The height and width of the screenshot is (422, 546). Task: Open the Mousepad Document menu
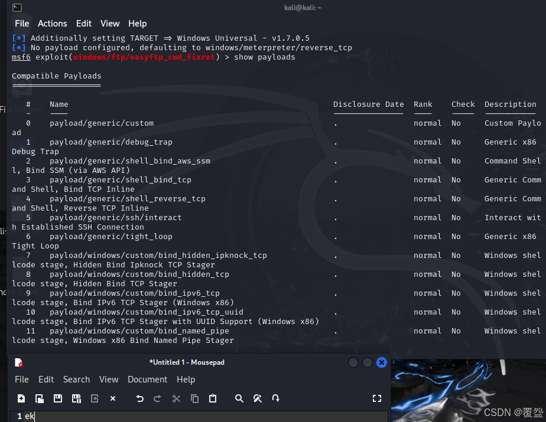147,379
